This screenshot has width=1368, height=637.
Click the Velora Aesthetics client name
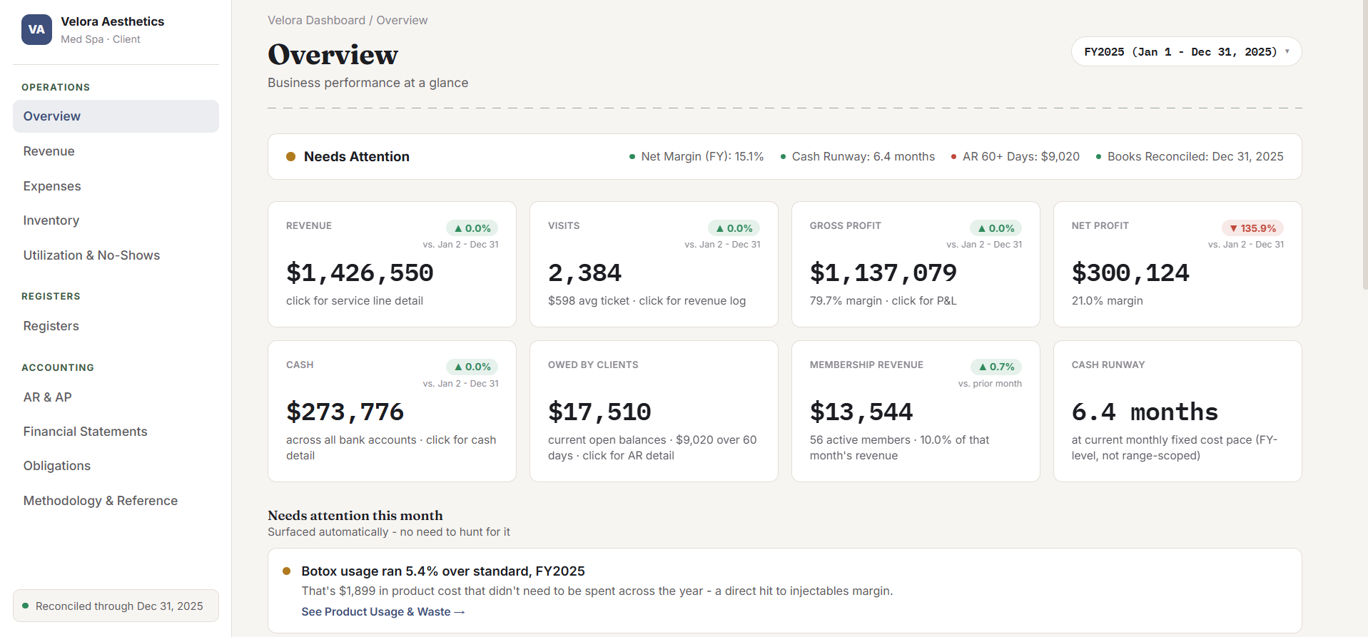(x=113, y=21)
